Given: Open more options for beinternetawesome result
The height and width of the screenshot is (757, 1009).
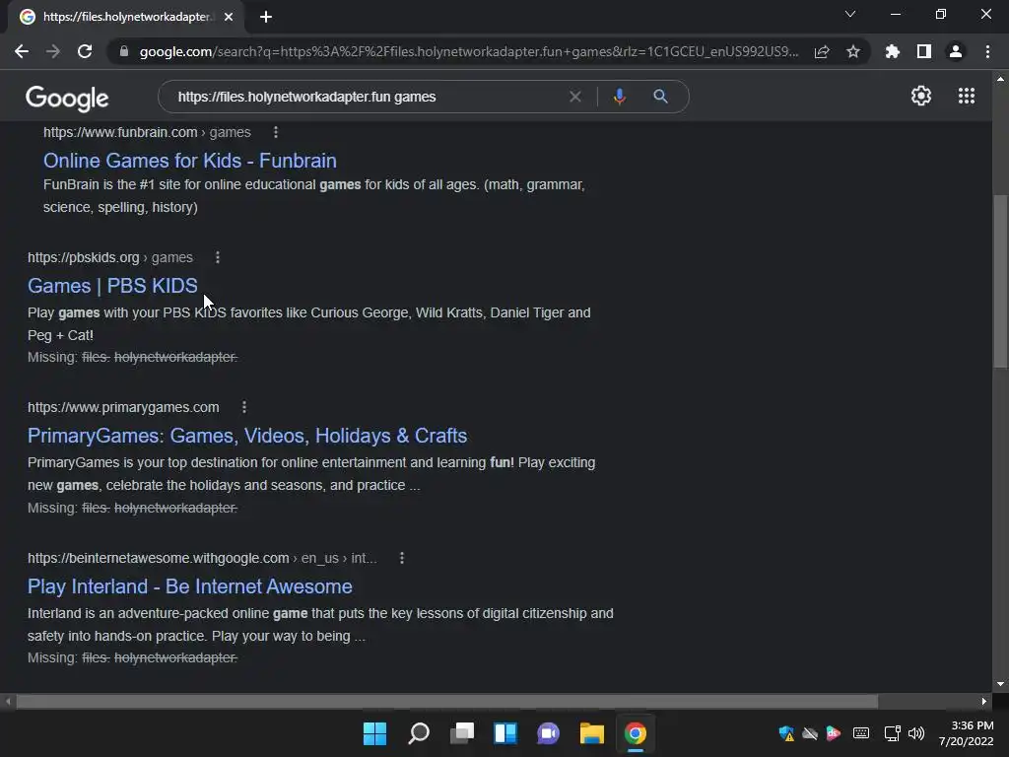Looking at the screenshot, I should click(x=402, y=558).
